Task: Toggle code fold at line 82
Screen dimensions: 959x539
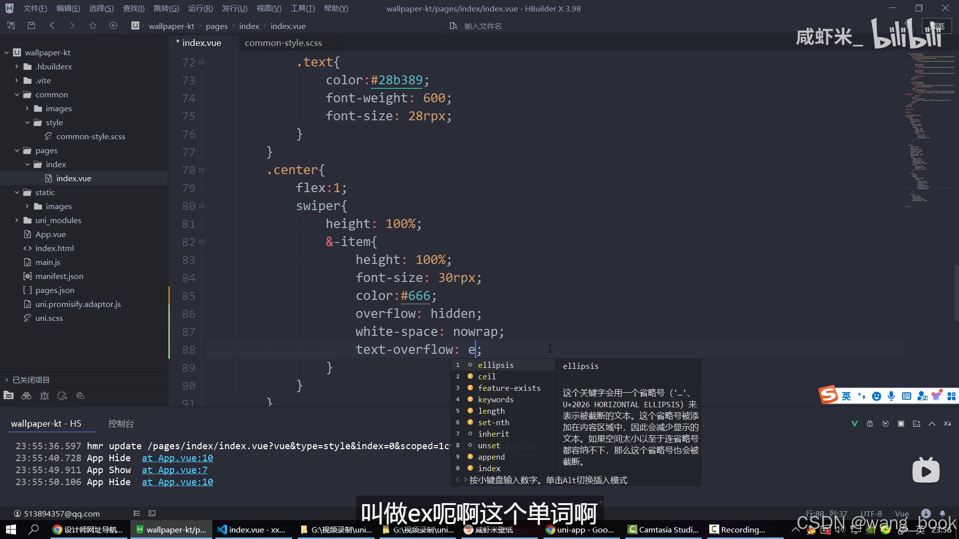Action: (x=202, y=242)
